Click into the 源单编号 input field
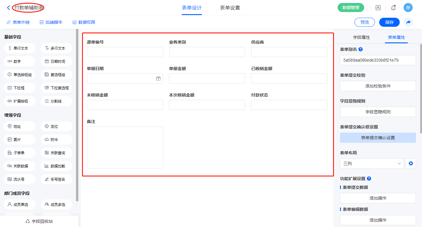Viewport: 422px width, 227px height. tap(125, 52)
